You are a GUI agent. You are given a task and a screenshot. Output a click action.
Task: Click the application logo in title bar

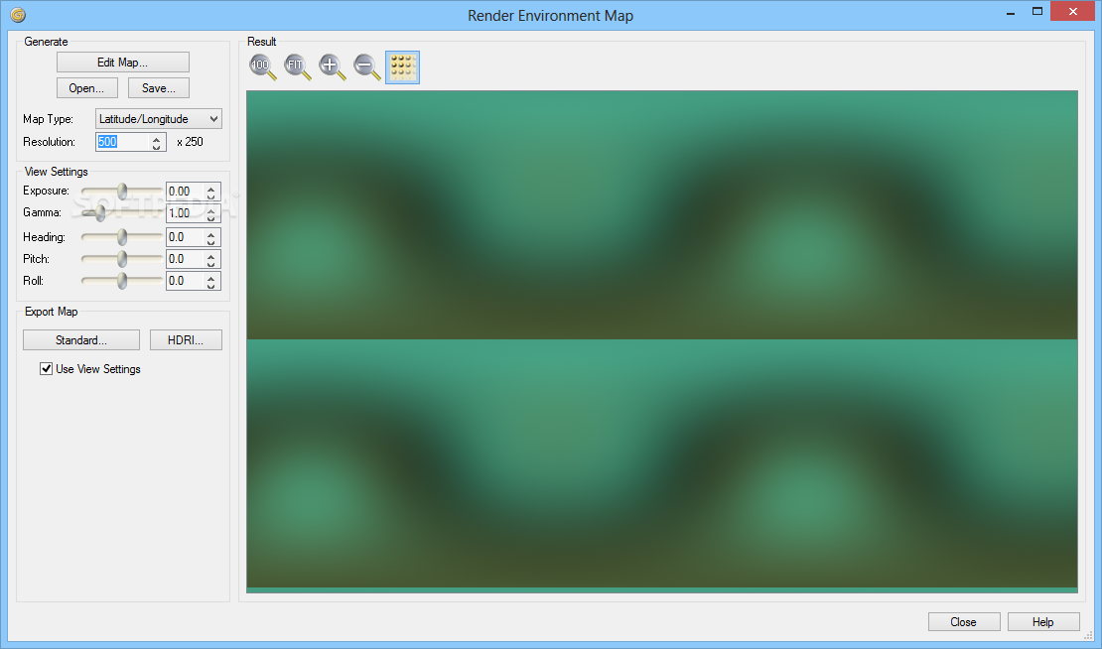[18, 15]
